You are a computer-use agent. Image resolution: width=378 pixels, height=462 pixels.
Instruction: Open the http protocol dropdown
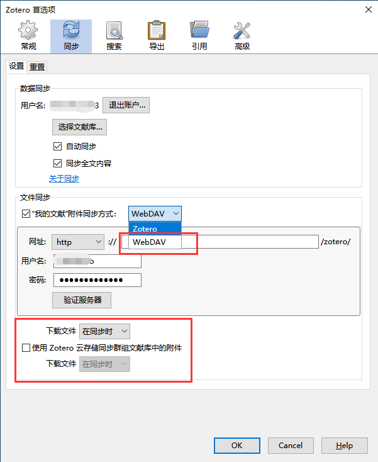tap(78, 242)
